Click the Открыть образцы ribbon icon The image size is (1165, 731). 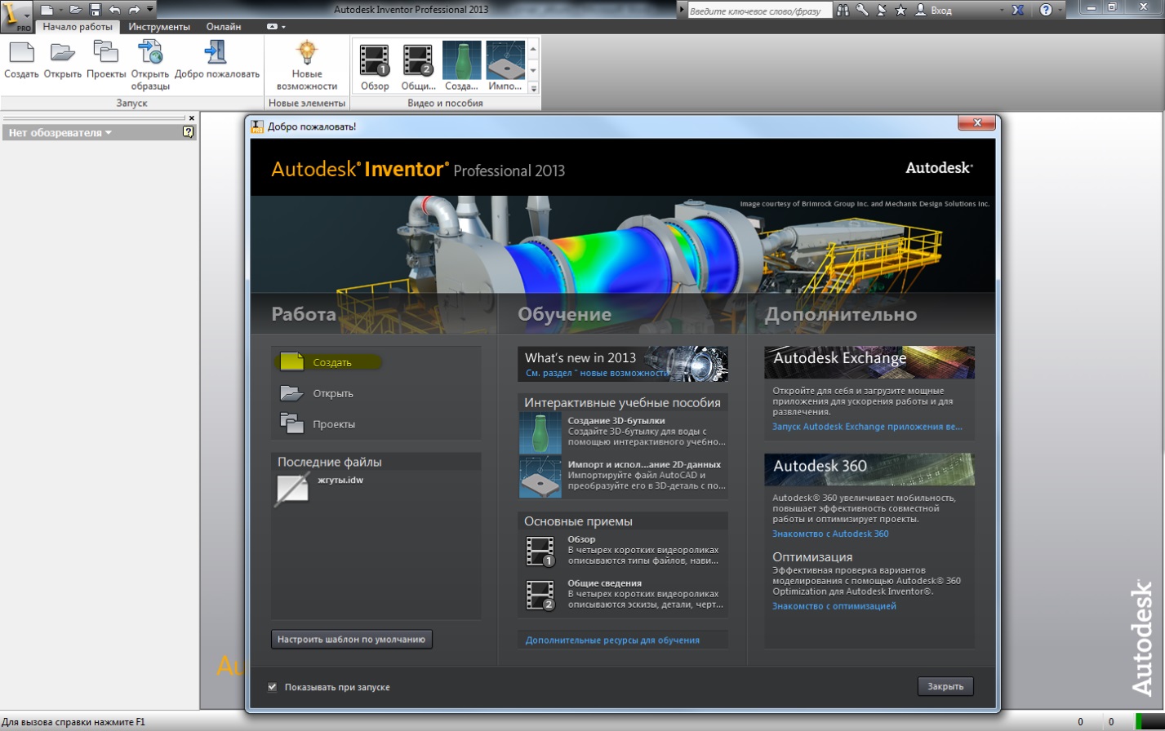pos(150,51)
